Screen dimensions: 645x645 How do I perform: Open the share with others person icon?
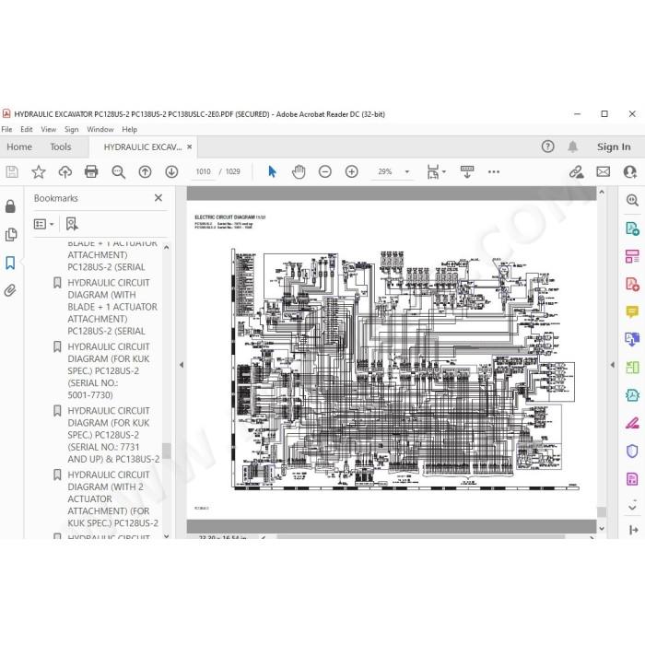point(629,171)
